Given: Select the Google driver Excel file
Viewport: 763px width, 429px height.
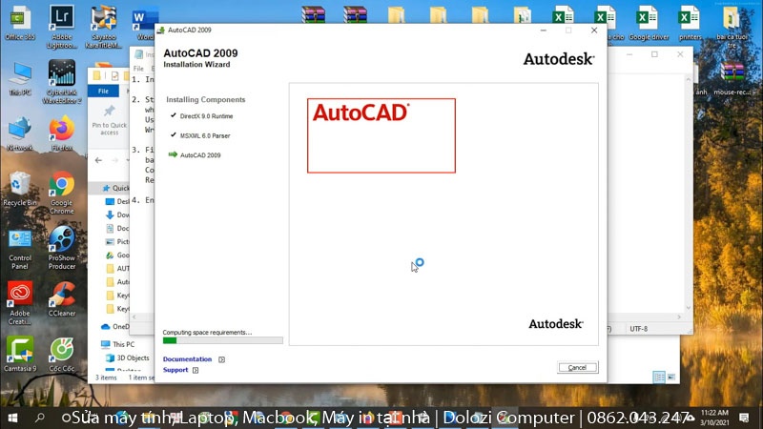Looking at the screenshot, I should pyautogui.click(x=649, y=24).
